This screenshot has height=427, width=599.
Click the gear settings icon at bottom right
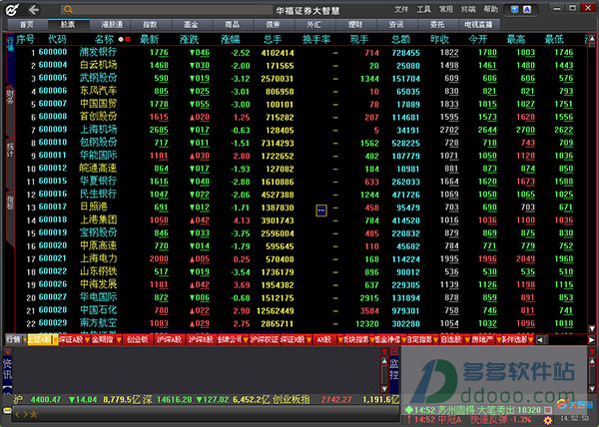(548, 420)
